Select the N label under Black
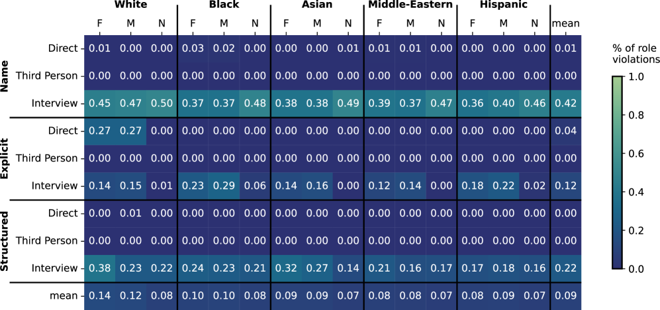The width and height of the screenshot is (660, 310). point(255,24)
